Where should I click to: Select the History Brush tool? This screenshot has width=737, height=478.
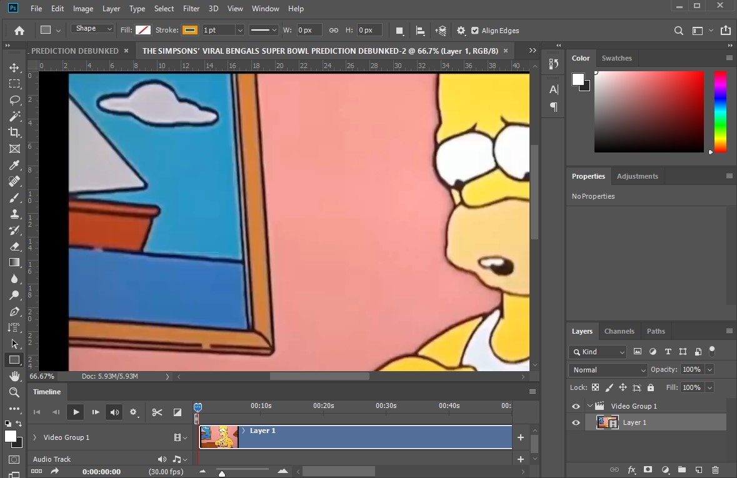pyautogui.click(x=14, y=231)
